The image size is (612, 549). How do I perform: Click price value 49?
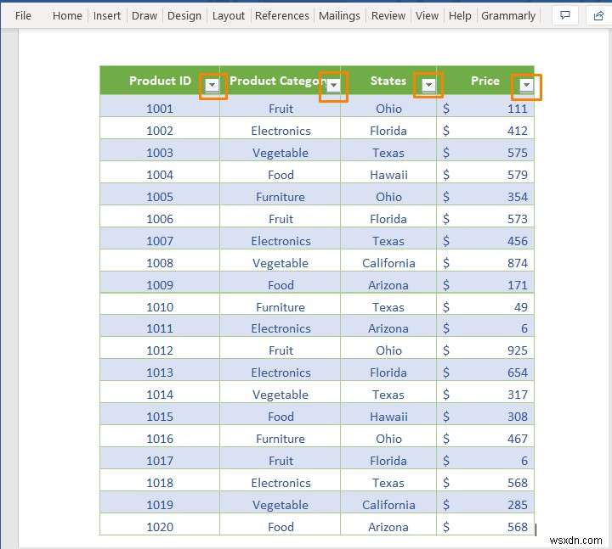[x=521, y=307]
